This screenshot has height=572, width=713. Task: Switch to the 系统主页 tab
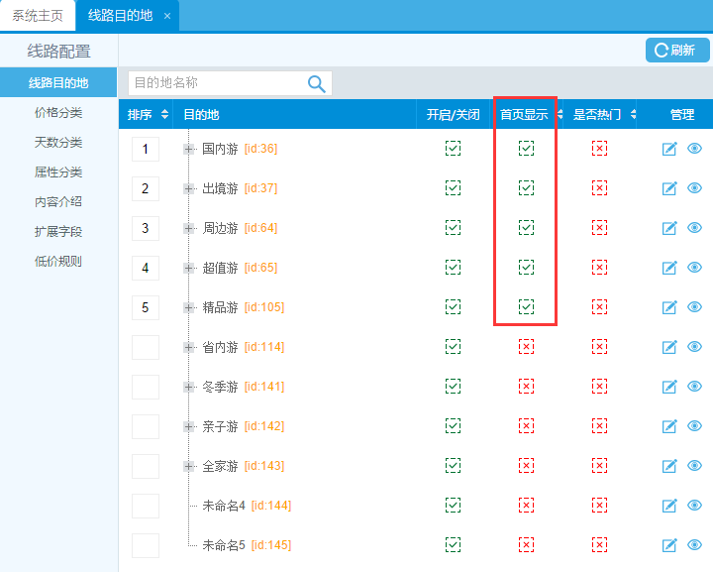point(38,16)
